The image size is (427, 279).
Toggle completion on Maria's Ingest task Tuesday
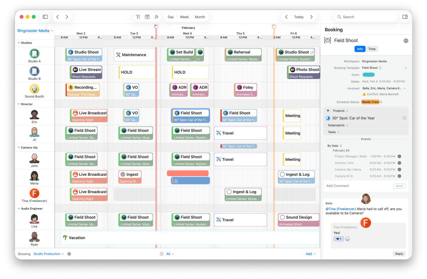coord(123,174)
